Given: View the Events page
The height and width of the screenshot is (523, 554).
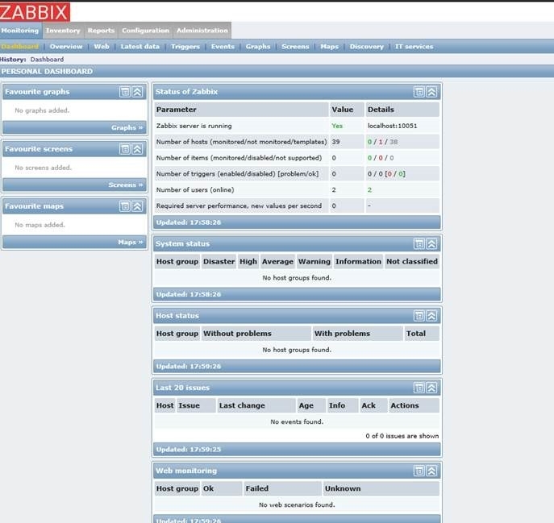Looking at the screenshot, I should pyautogui.click(x=223, y=47).
